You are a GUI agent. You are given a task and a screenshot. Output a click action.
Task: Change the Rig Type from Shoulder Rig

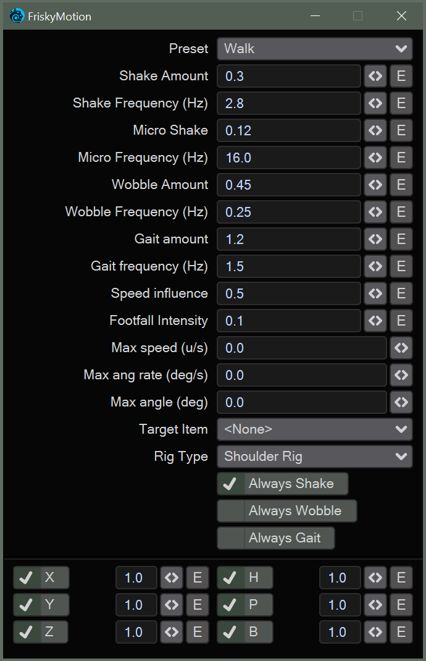314,456
